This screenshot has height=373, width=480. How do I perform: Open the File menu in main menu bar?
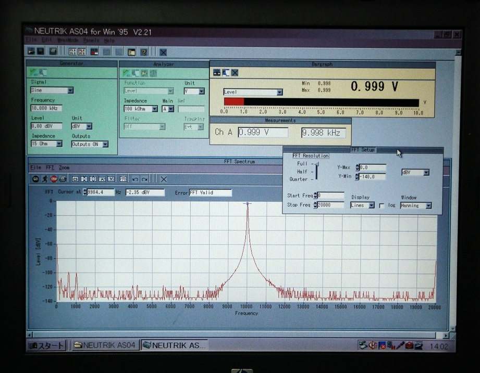pyautogui.click(x=31, y=40)
